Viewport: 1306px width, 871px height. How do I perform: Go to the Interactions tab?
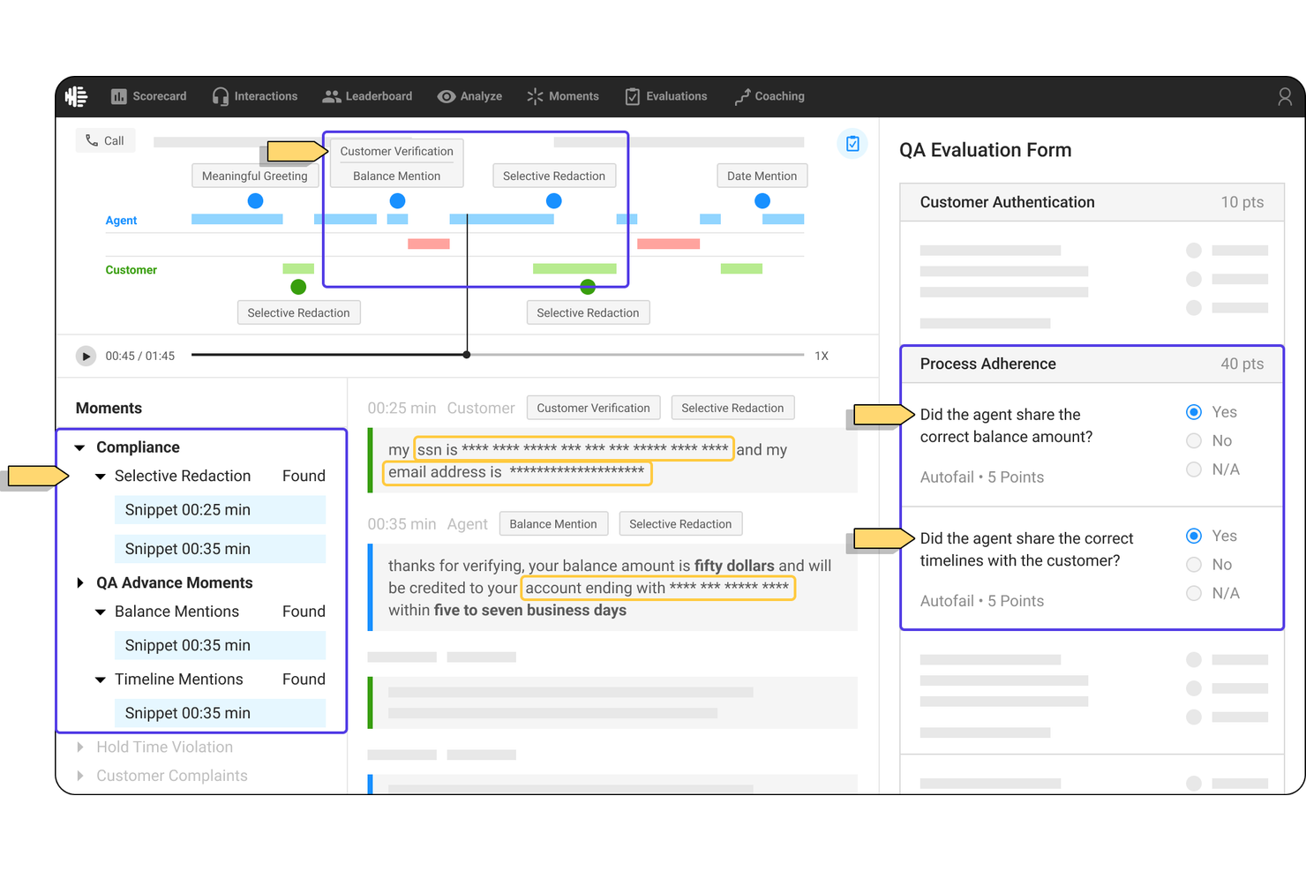click(x=255, y=96)
